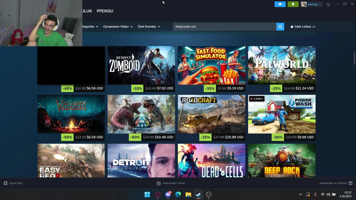Open Opera GX from the taskbar
This screenshot has height=200, width=356.
click(158, 194)
